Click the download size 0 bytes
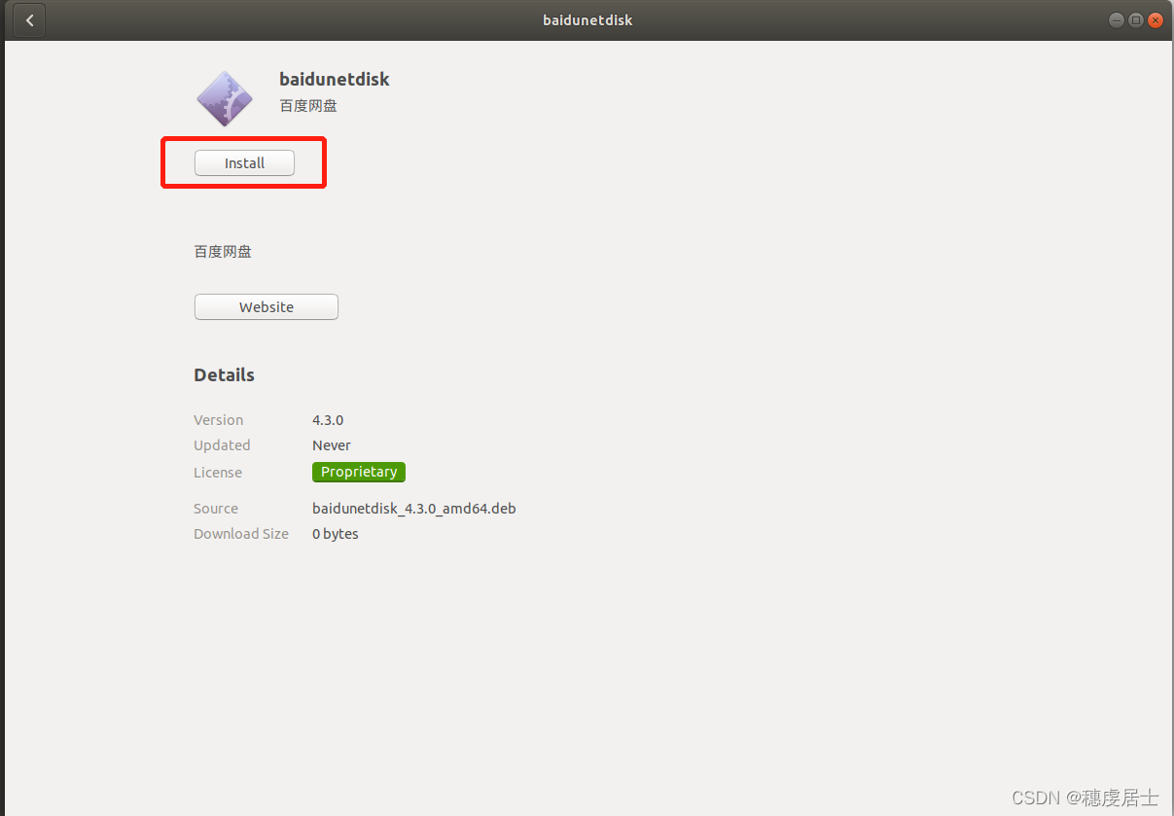This screenshot has height=816, width=1174. [336, 534]
